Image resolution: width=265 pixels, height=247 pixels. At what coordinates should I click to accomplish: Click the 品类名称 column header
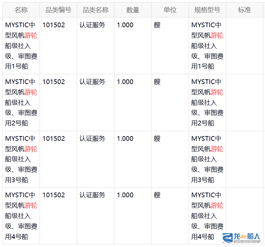tap(96, 10)
